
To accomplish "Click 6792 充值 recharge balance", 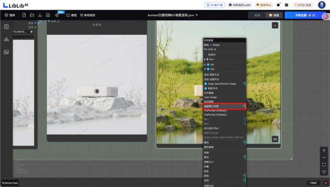I will coord(303,5).
